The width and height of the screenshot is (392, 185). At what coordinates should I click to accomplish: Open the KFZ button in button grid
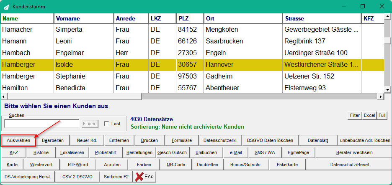14,152
